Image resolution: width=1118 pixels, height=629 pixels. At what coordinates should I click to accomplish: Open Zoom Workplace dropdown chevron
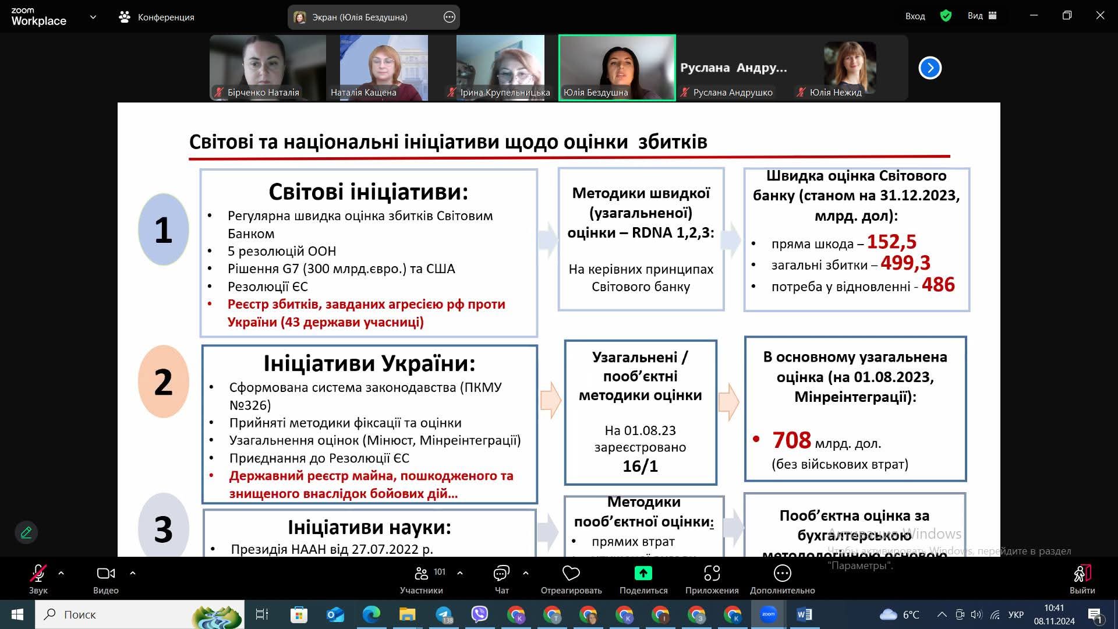(93, 17)
